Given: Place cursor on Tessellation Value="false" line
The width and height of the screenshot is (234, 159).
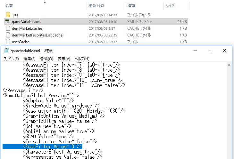Looking at the screenshot, I should point(60,141).
